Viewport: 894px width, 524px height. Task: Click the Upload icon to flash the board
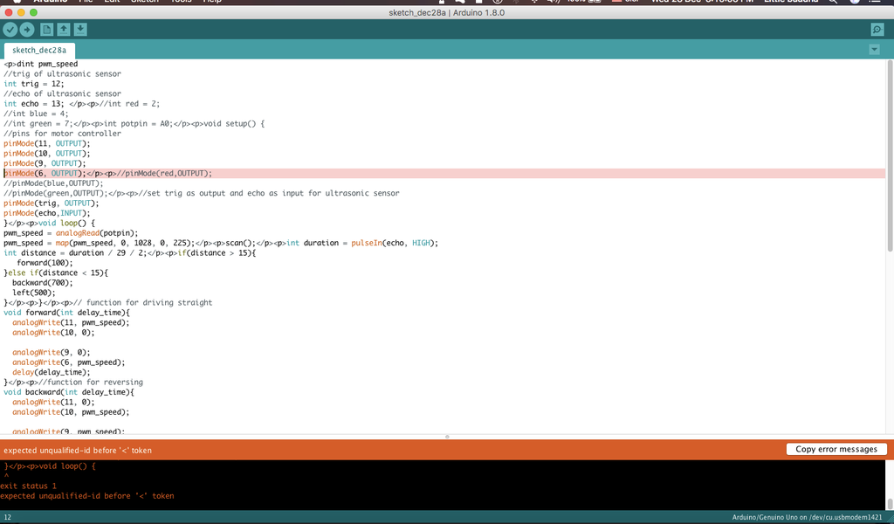tap(27, 29)
